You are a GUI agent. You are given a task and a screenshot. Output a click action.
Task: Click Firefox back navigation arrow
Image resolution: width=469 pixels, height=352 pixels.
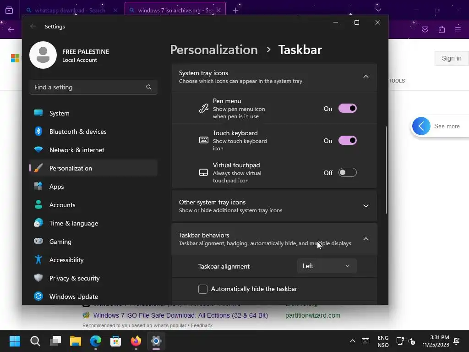click(11, 29)
